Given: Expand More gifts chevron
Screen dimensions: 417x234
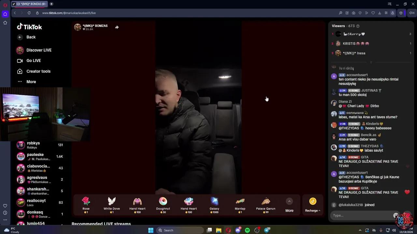Looking at the screenshot, I should pos(289,201).
